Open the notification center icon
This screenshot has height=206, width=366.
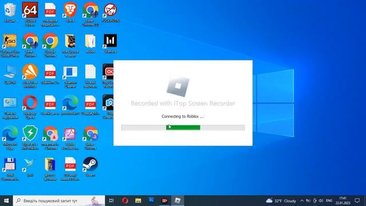pyautogui.click(x=357, y=201)
